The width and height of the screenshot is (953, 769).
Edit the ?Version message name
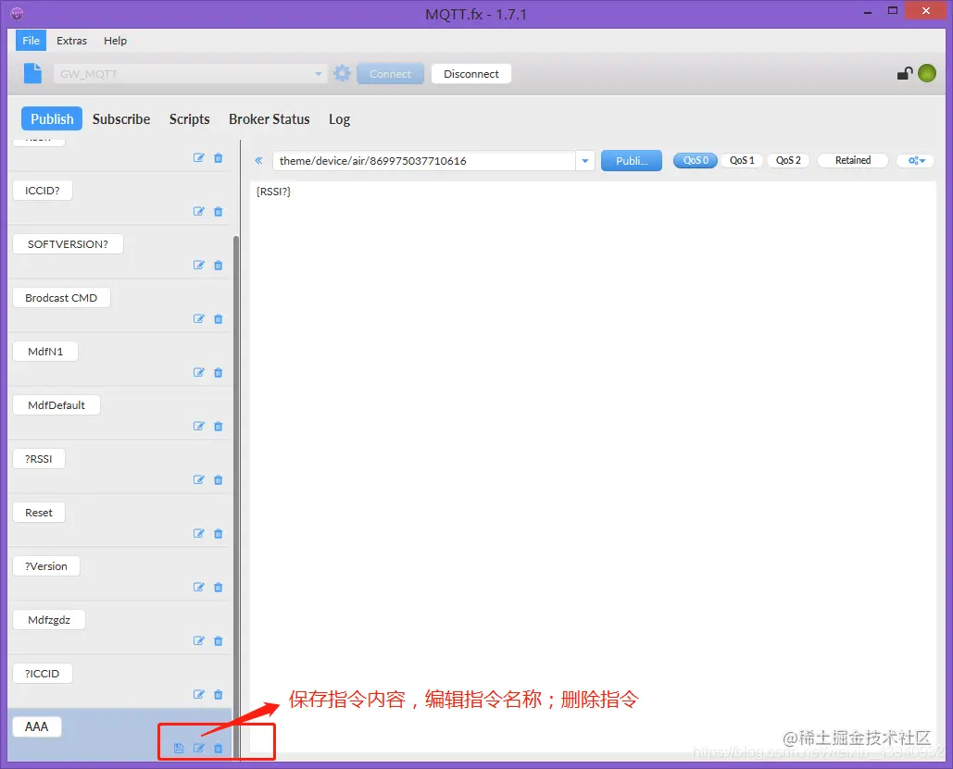pyautogui.click(x=199, y=587)
